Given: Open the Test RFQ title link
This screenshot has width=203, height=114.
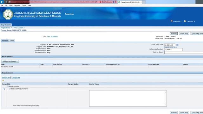Looking at the screenshot, I should [53, 36].
